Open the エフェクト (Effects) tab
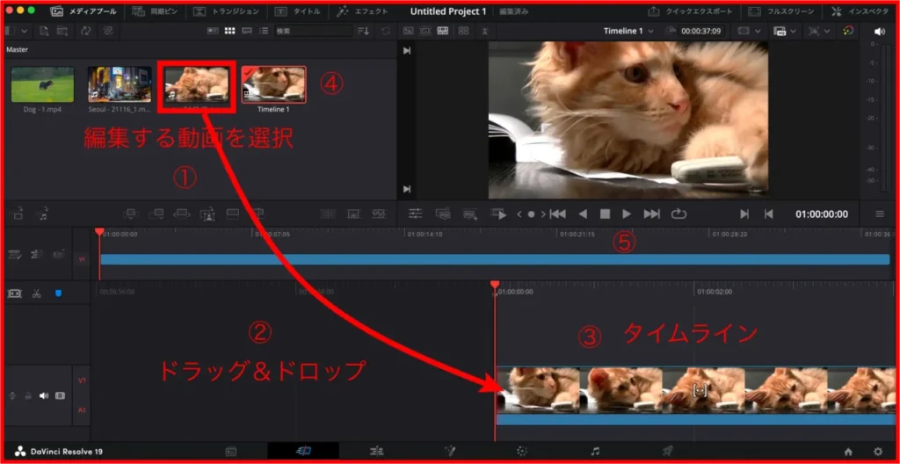This screenshot has width=900, height=464. (x=362, y=11)
